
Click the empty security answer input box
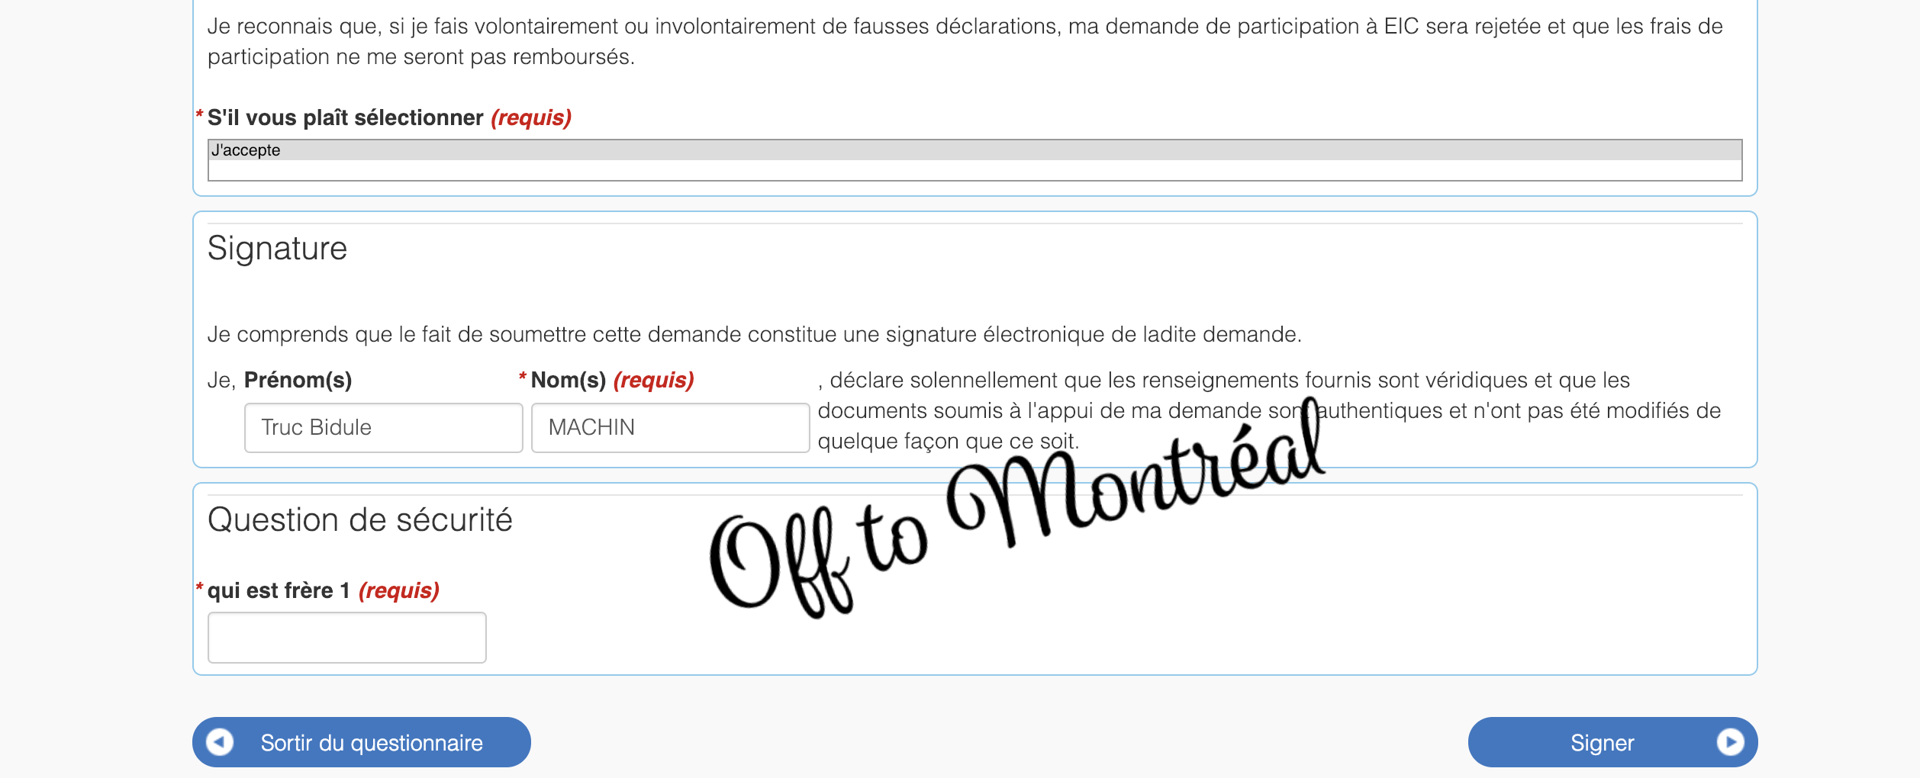346,638
